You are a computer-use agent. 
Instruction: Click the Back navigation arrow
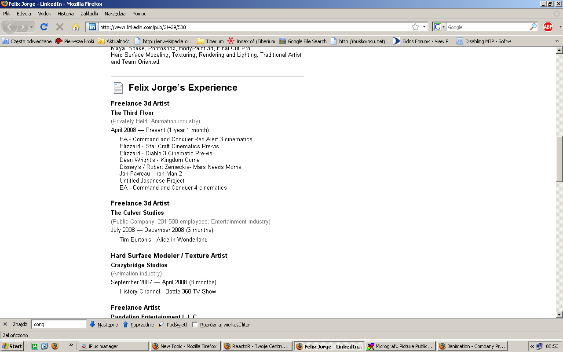tap(10, 27)
